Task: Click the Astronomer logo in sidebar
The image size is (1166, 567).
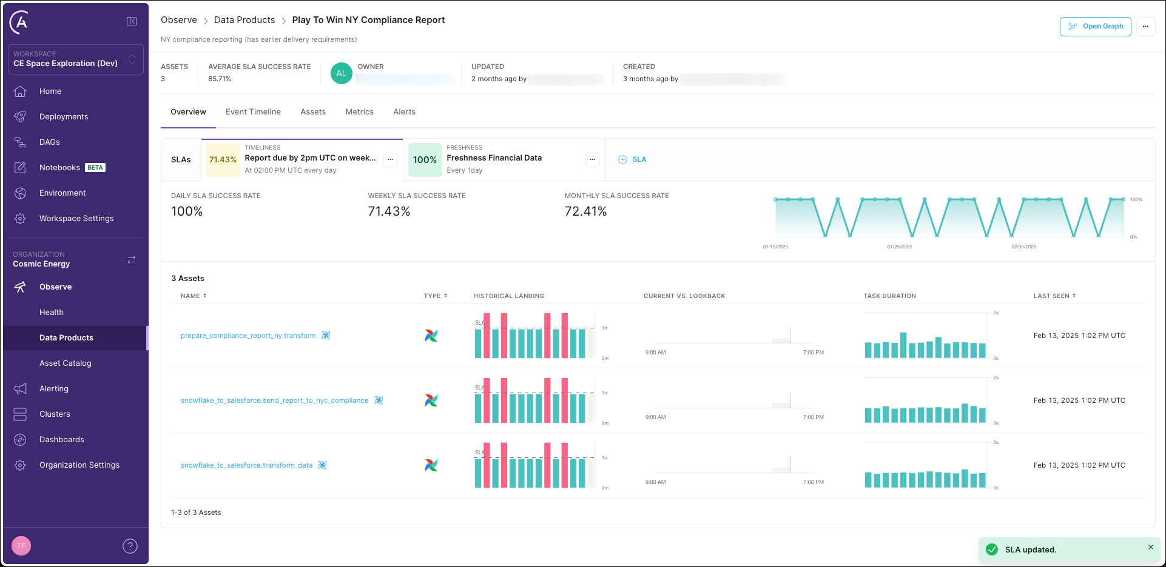Action: [x=19, y=22]
